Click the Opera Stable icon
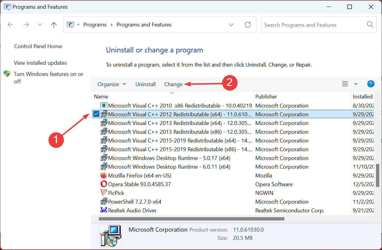The height and width of the screenshot is (250, 382). pyautogui.click(x=104, y=184)
